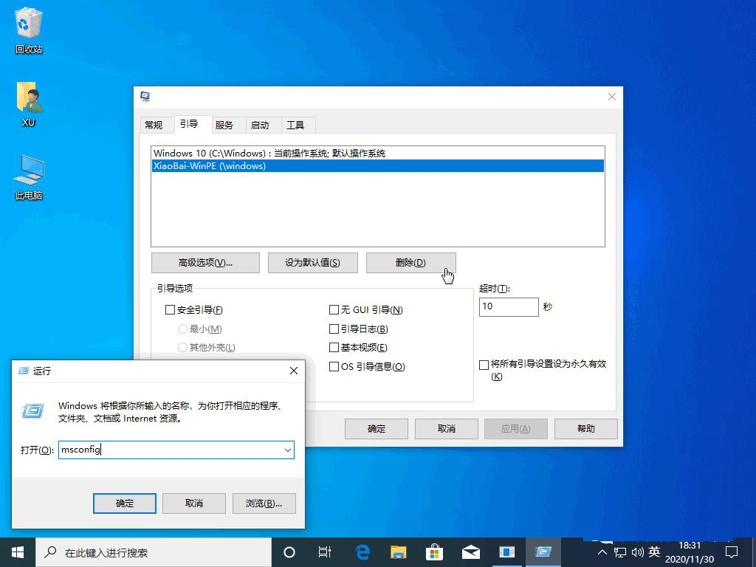This screenshot has width=756, height=567.
Task: Enable 引导日志(B) boot log checkbox
Action: tap(334, 329)
